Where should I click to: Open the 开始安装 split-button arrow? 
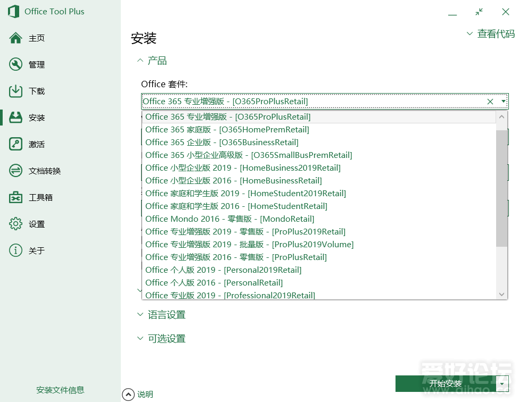pos(502,383)
